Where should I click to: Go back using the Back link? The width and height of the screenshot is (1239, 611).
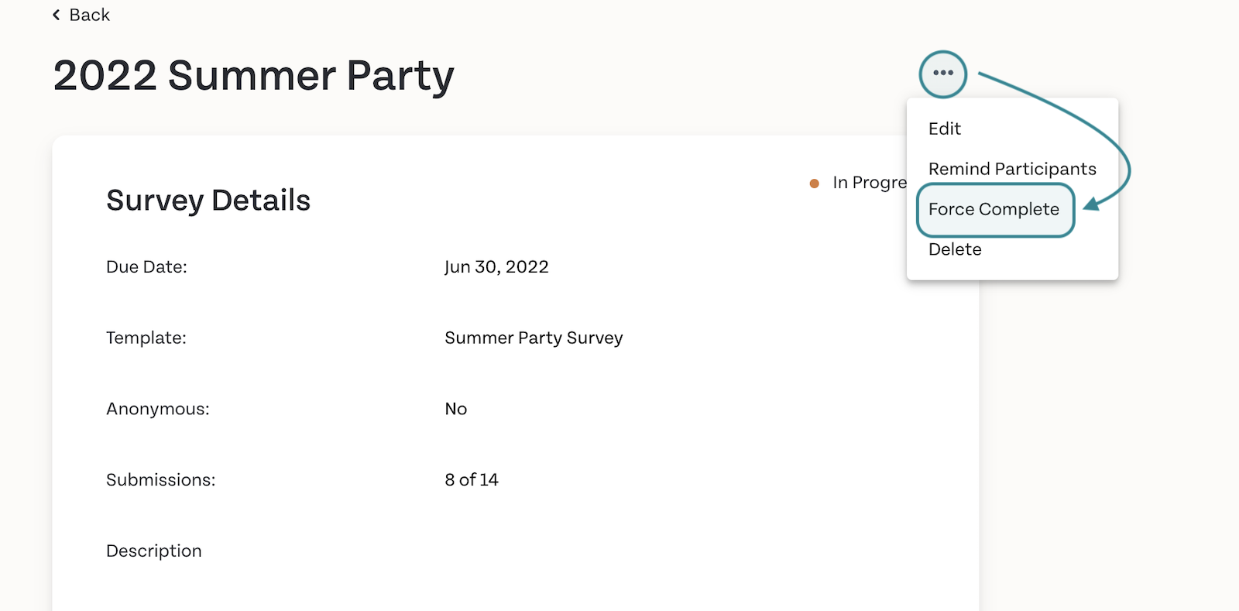[81, 15]
